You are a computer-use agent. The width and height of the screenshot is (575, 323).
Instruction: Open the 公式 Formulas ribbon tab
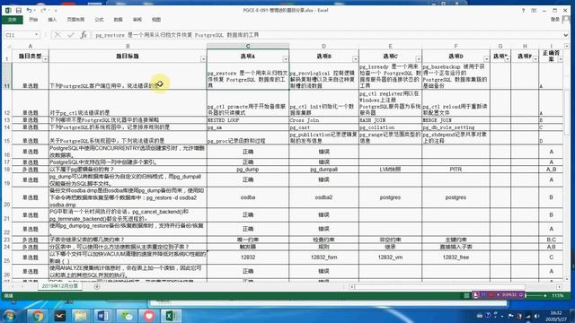tap(99, 20)
